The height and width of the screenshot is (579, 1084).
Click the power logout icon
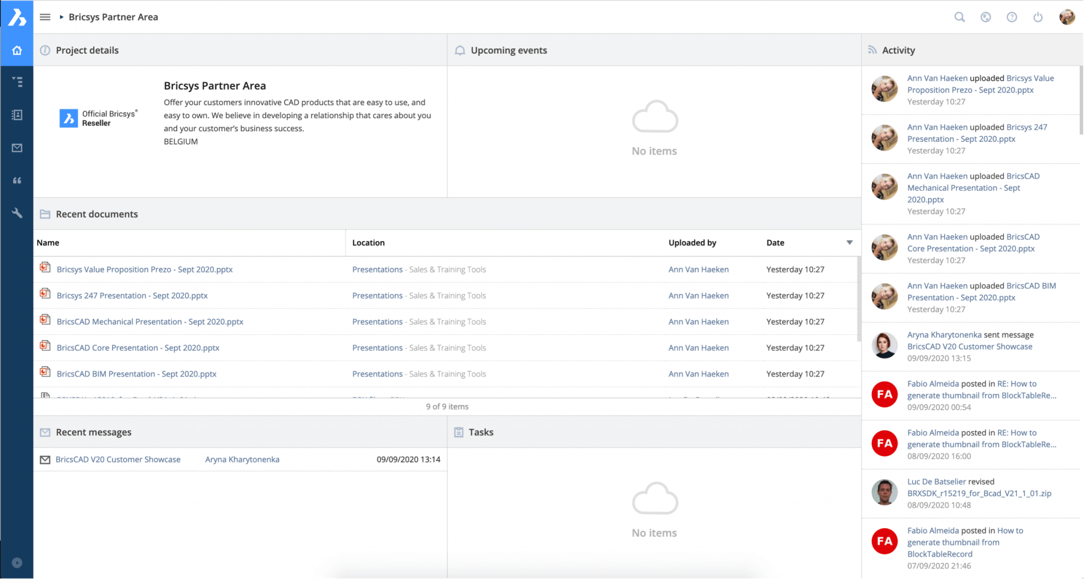click(x=1038, y=17)
